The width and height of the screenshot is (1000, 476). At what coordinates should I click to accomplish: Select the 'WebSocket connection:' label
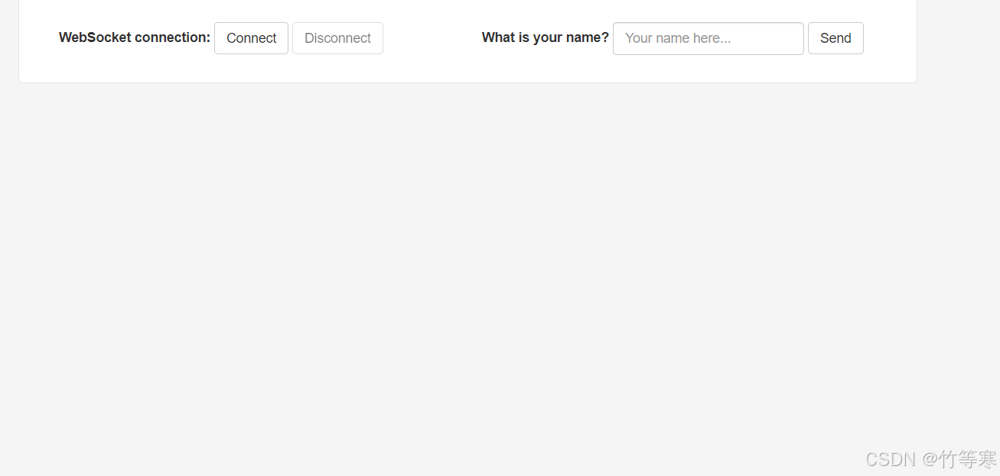[x=134, y=37]
